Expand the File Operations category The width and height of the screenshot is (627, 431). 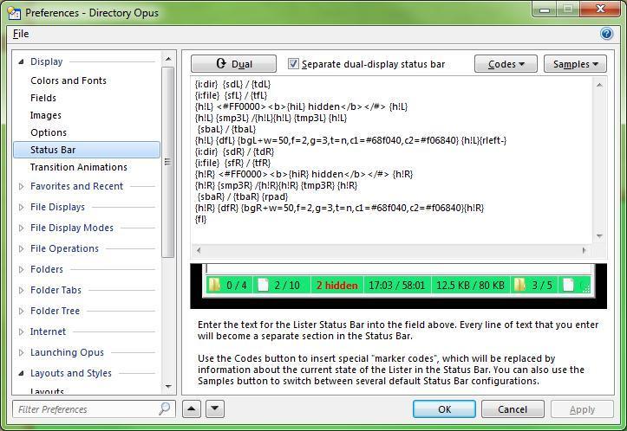pos(21,248)
